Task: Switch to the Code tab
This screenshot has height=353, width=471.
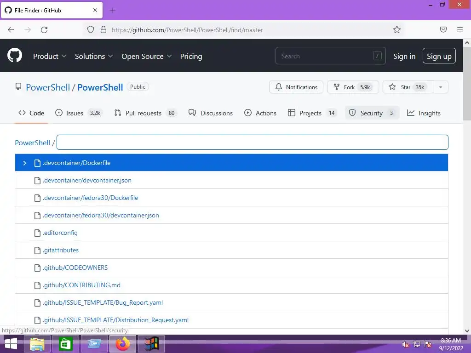Action: click(x=31, y=113)
